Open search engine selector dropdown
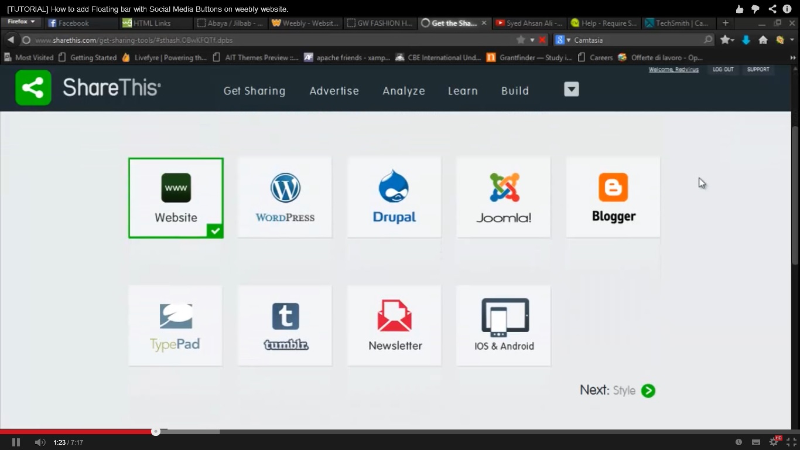The image size is (800, 450). (563, 40)
